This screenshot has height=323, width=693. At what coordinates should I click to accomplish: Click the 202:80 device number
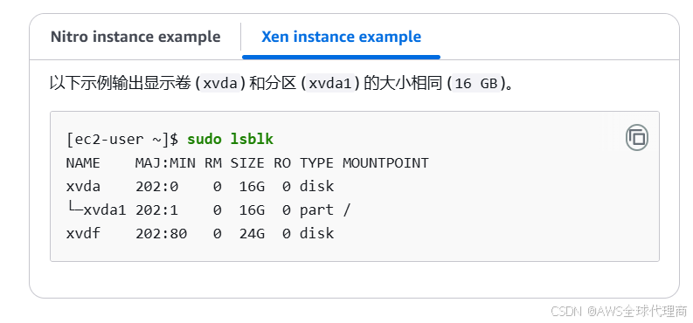pyautogui.click(x=161, y=233)
